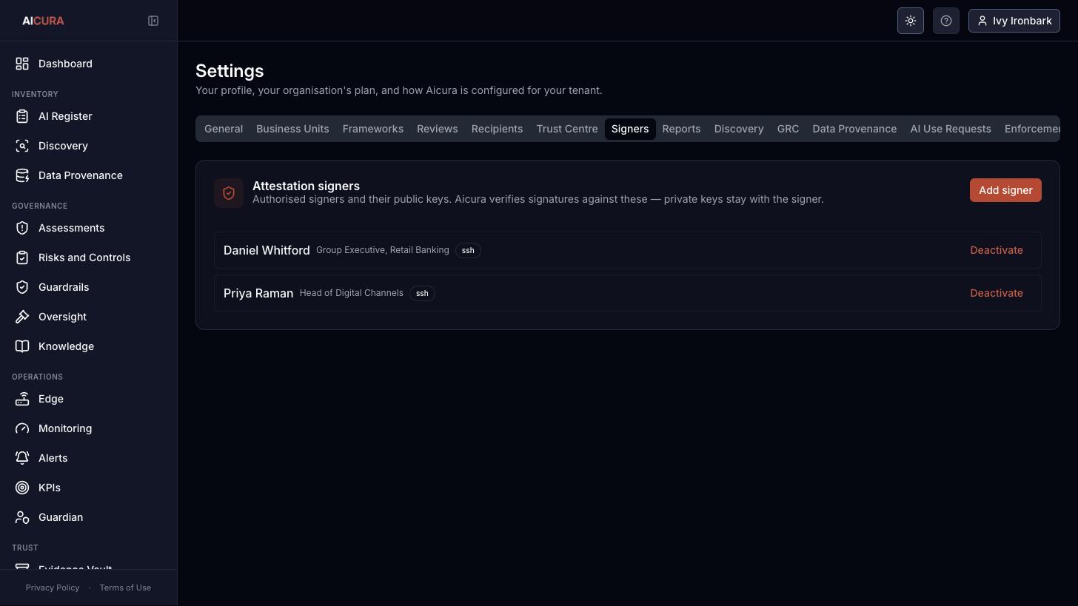This screenshot has width=1078, height=606.
Task: Click the Add signer button
Action: coord(1005,190)
